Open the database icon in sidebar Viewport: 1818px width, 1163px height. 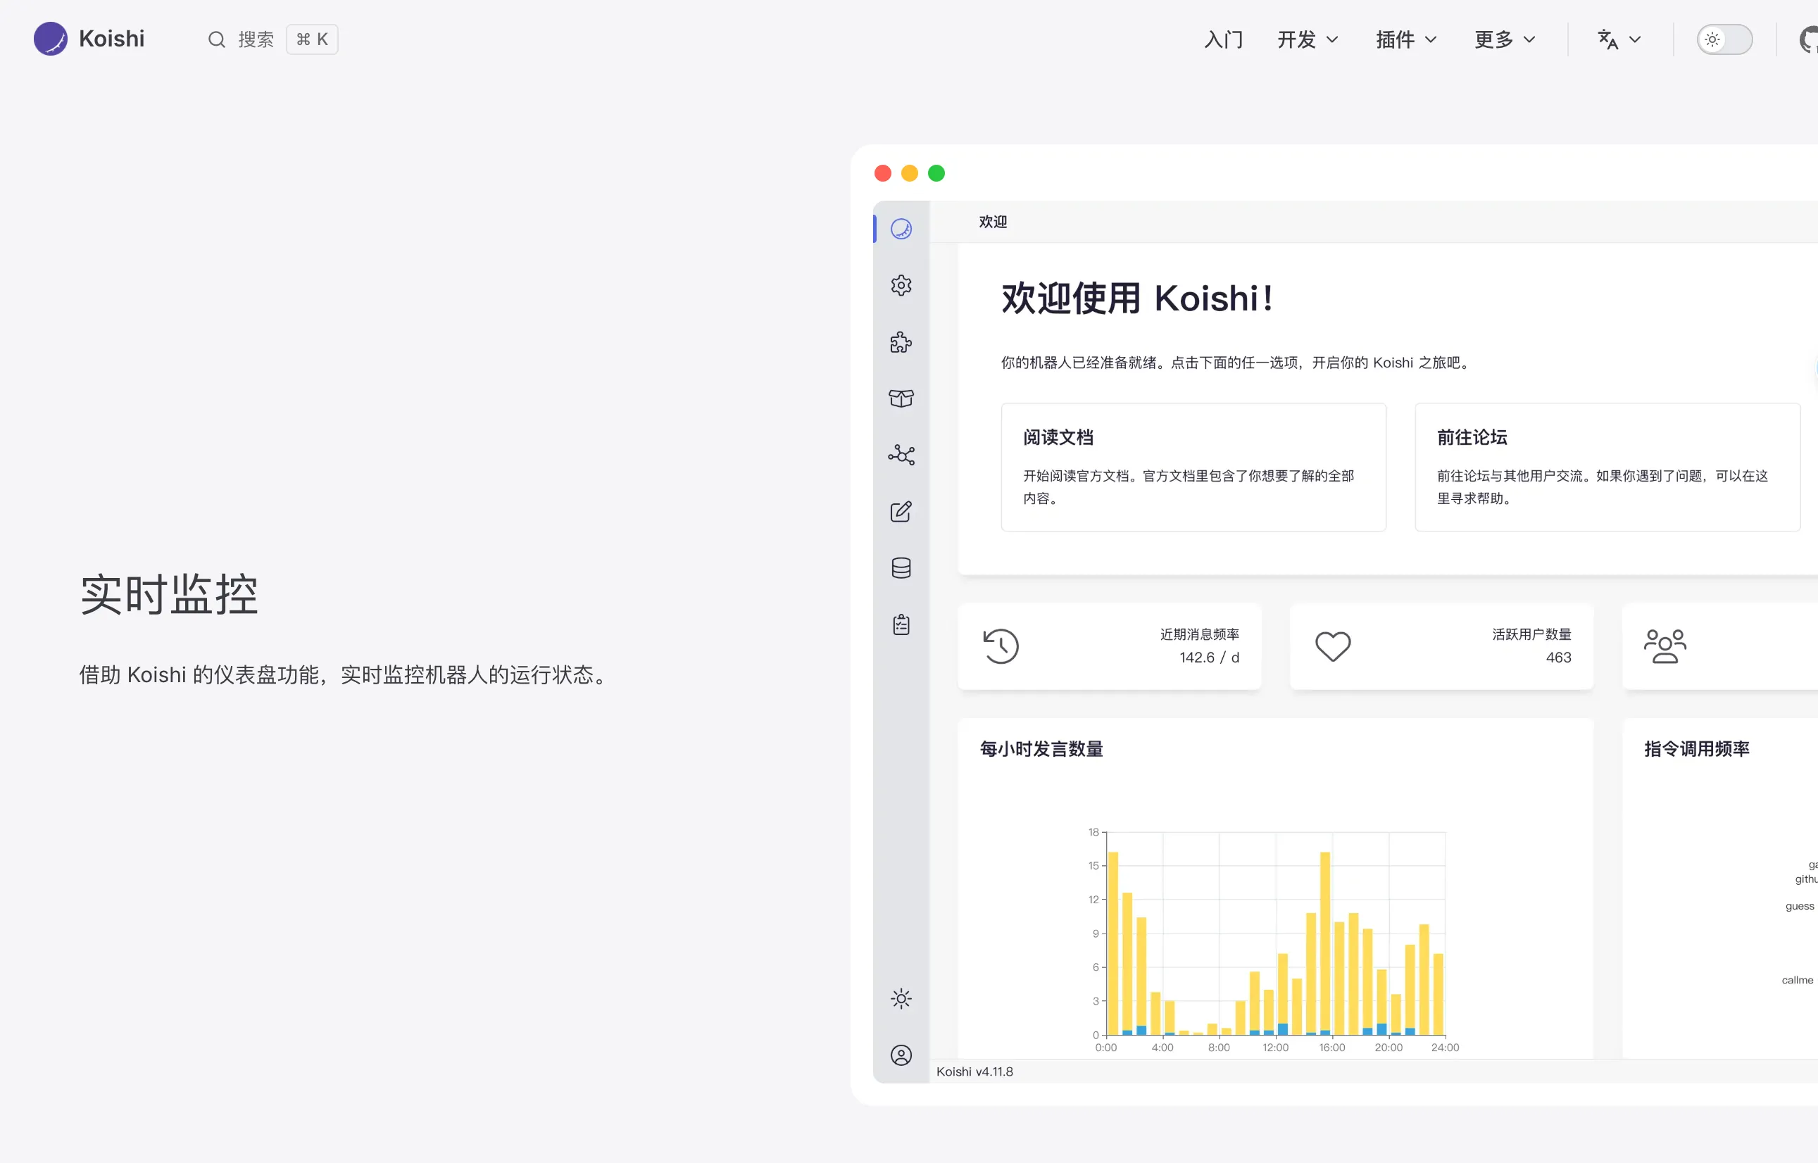[x=901, y=568]
